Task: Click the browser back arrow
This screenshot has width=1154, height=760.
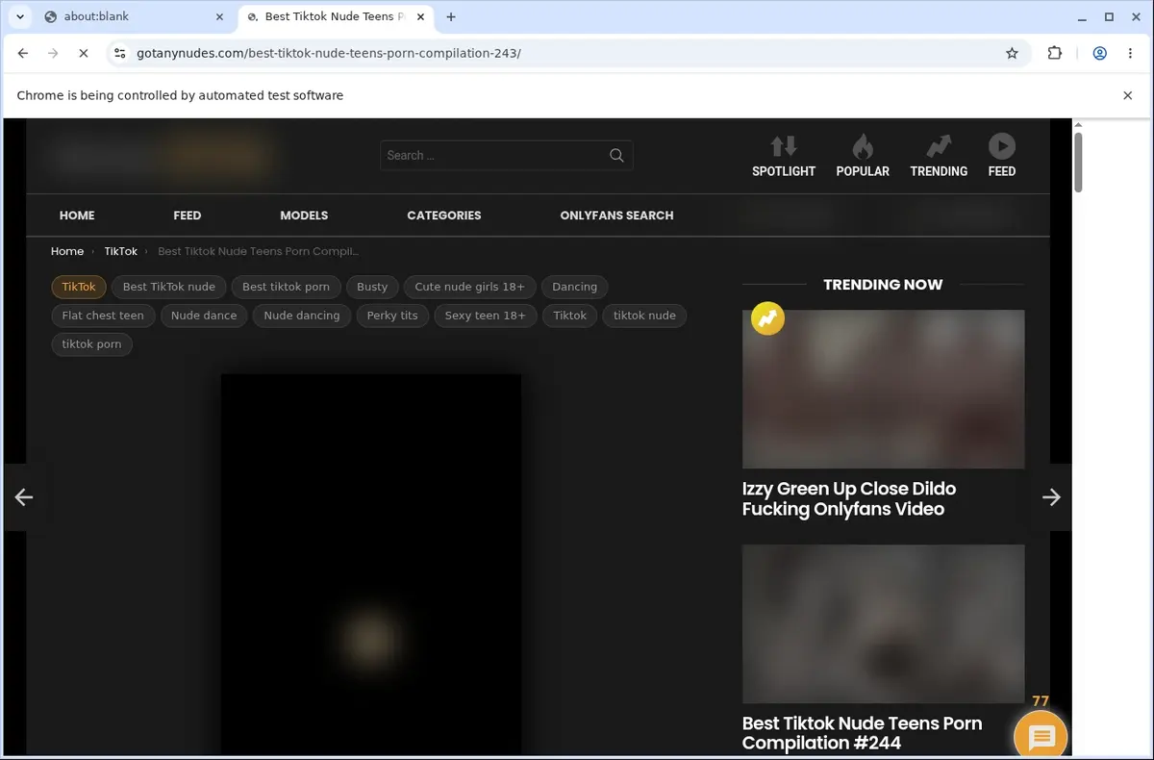Action: (23, 54)
